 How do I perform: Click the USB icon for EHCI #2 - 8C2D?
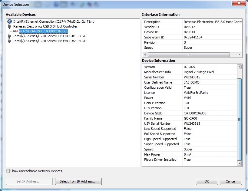coord(9,41)
